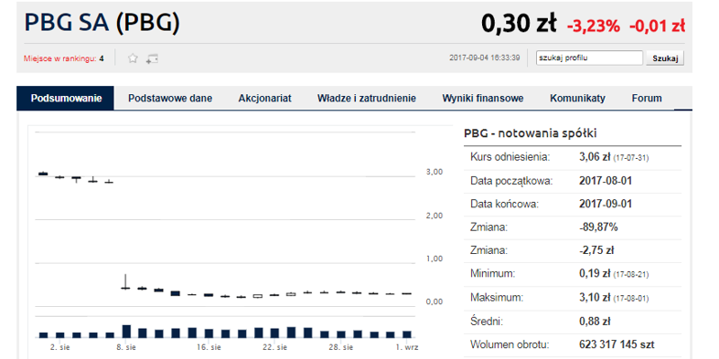Click the star favorite icon
Image resolution: width=719 pixels, height=359 pixels.
133,58
